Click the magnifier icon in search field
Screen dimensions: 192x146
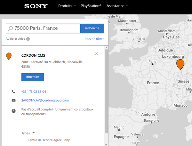[x=11, y=28]
